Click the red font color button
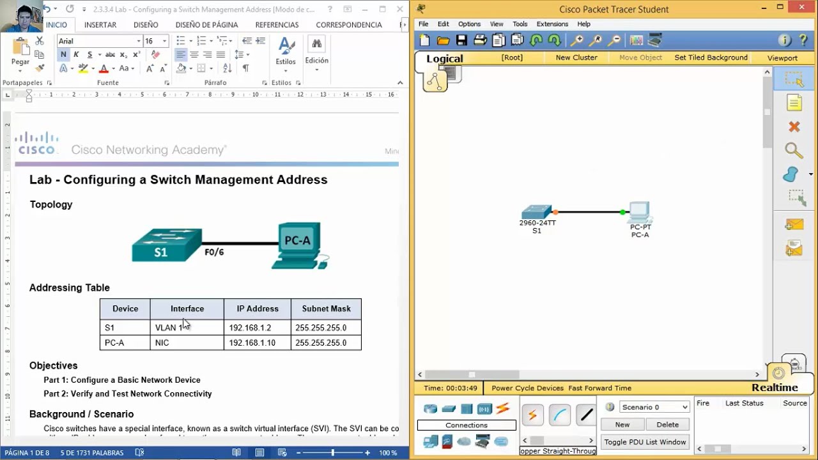Viewport: 818px width, 460px height. (x=104, y=68)
